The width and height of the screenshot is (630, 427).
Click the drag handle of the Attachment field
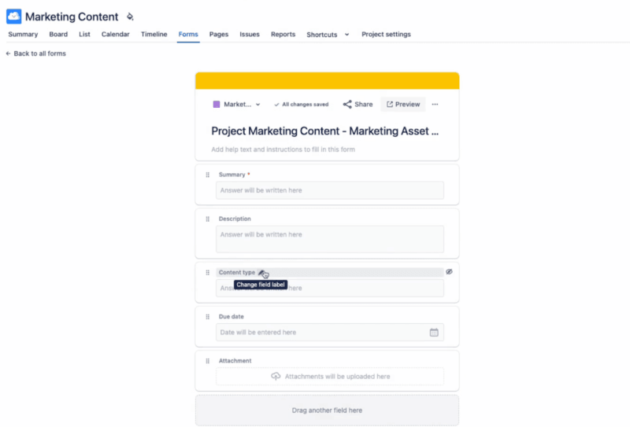coord(208,361)
